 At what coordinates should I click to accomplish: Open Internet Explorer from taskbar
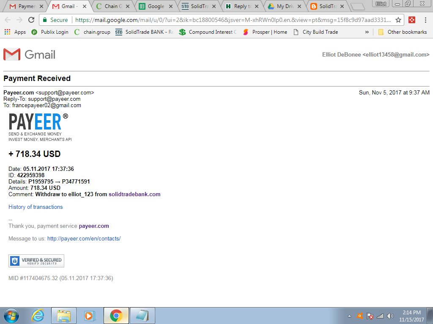[38, 315]
